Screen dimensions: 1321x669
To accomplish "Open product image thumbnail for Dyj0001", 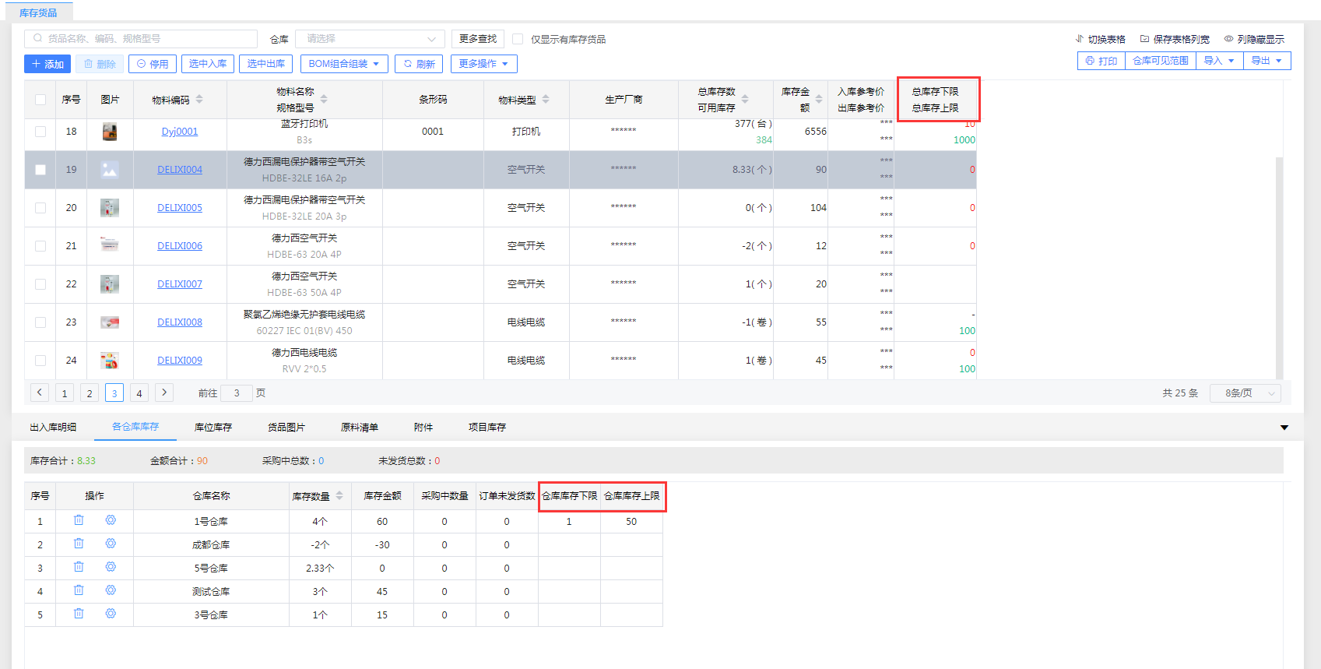I will 110,132.
